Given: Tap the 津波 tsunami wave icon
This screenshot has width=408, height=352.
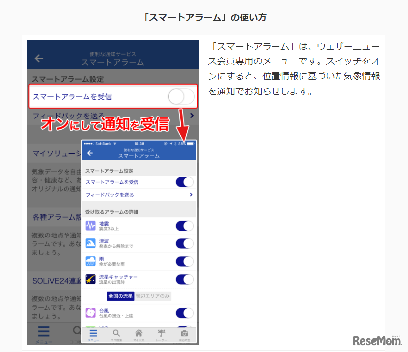Looking at the screenshot, I should coord(90,243).
